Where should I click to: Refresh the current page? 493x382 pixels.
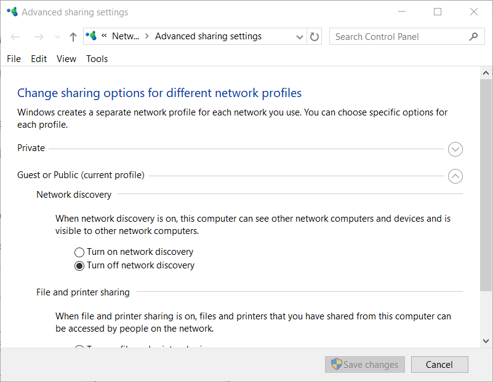point(314,36)
